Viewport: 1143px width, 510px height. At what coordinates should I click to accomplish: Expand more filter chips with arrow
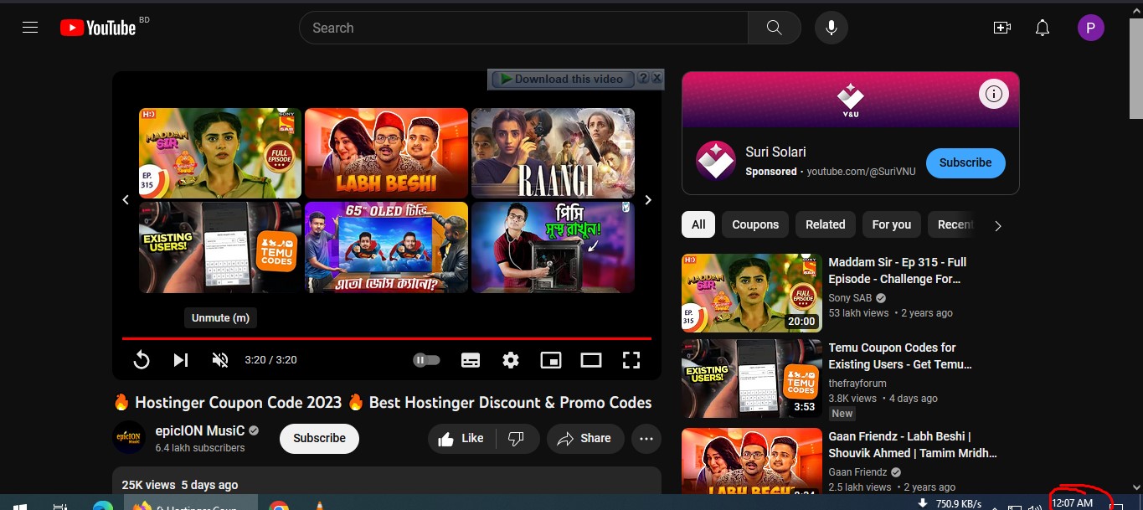997,225
